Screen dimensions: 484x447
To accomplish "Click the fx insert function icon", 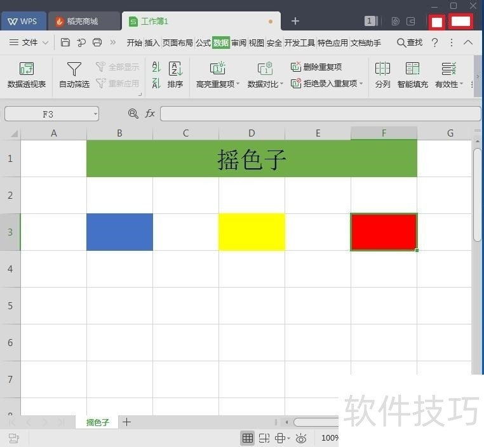I will click(150, 114).
